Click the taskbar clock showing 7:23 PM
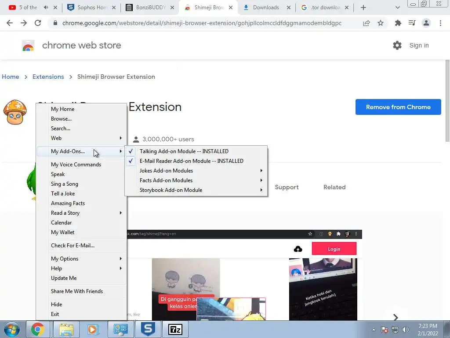Screen dimensions: 450x338 coord(428,330)
